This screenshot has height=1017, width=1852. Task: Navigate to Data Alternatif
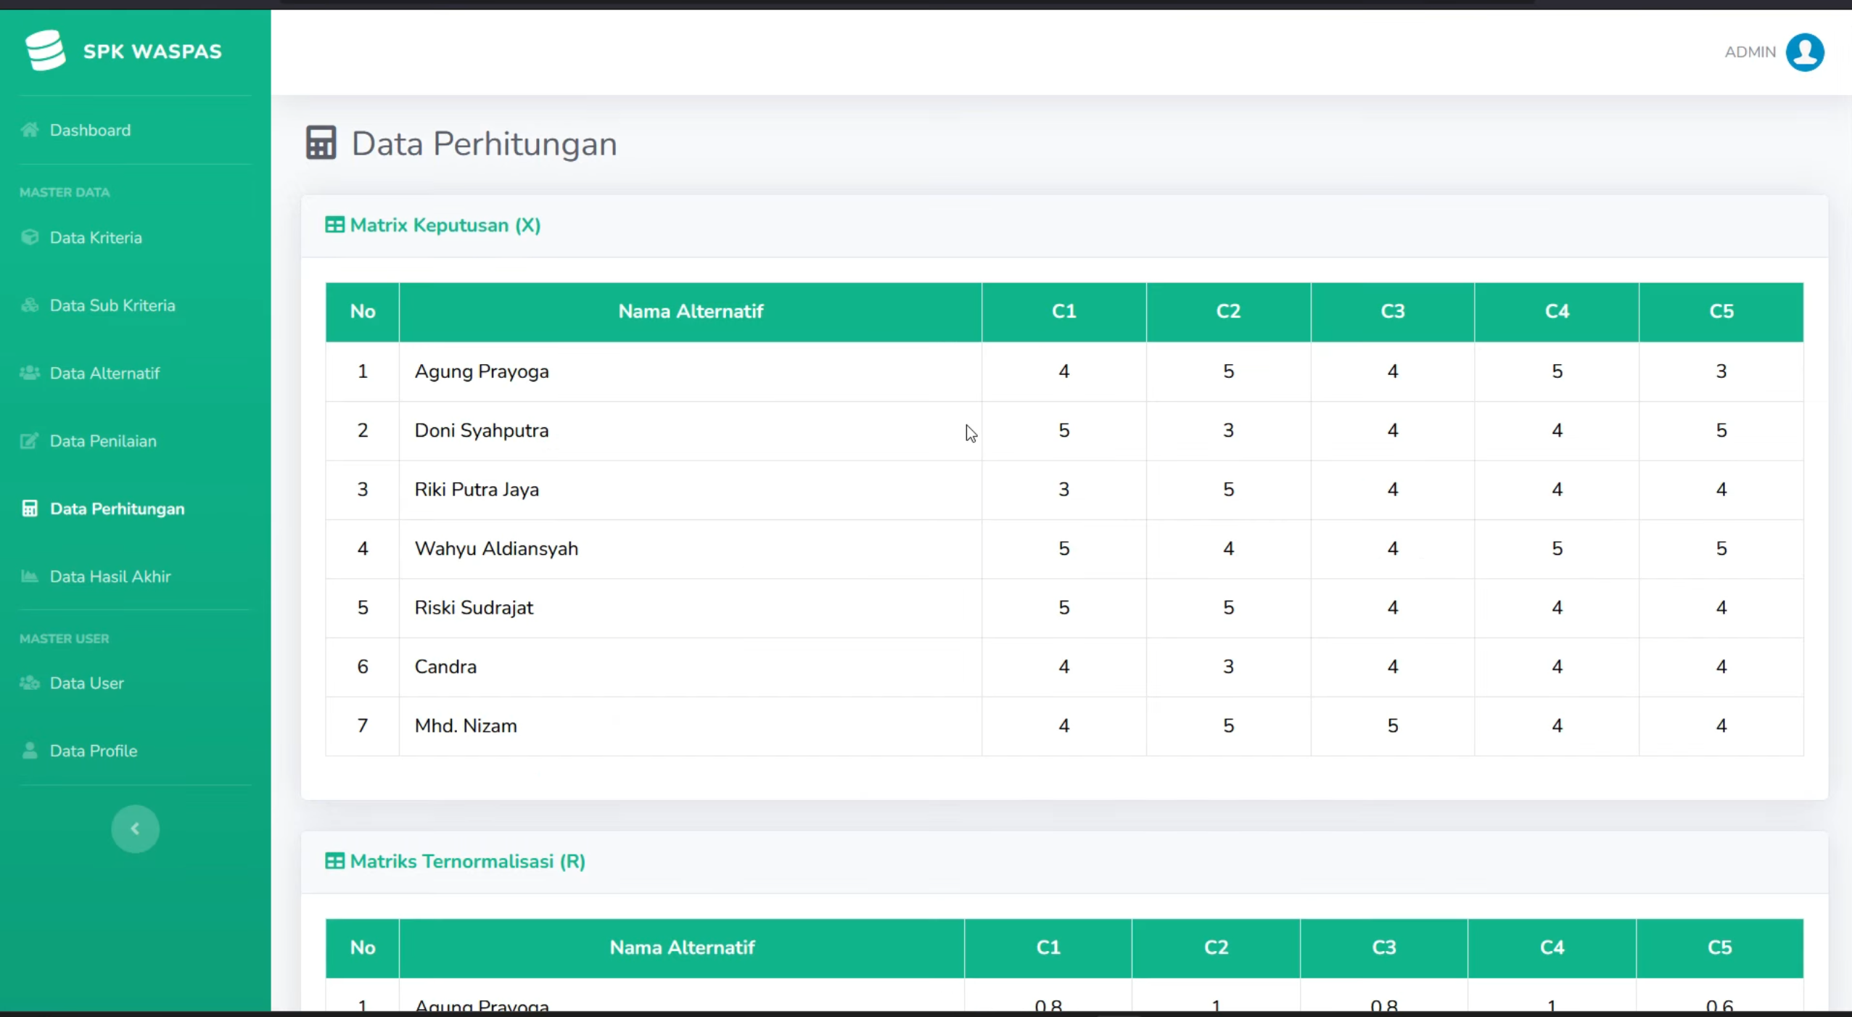point(104,373)
